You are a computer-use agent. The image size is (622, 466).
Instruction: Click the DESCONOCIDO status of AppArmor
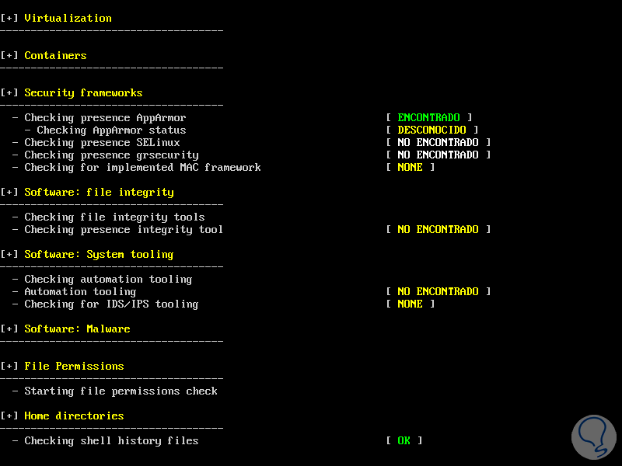point(432,130)
